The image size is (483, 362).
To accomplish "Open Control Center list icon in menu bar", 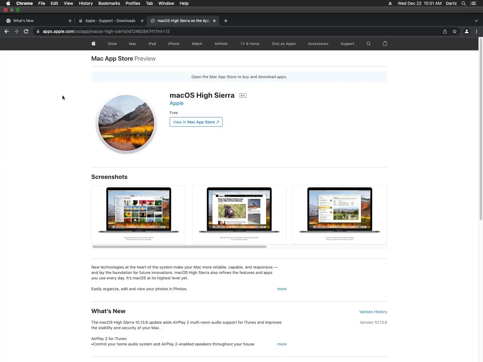I will (473, 3).
